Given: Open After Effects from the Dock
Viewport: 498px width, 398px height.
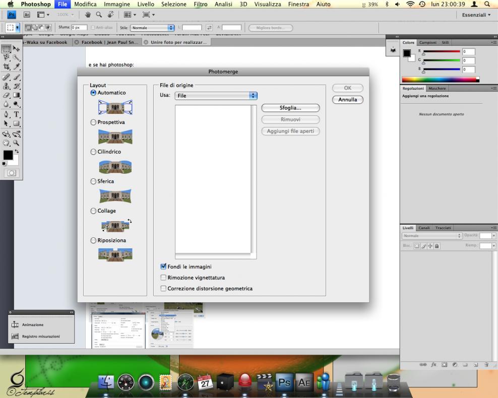Looking at the screenshot, I should point(304,382).
